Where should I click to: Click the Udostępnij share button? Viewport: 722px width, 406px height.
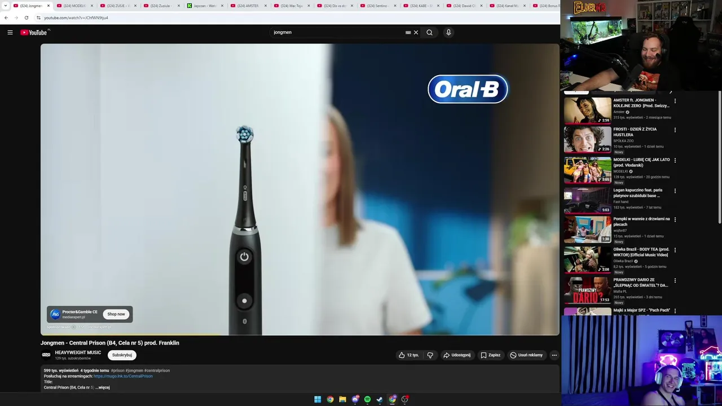tap(457, 355)
